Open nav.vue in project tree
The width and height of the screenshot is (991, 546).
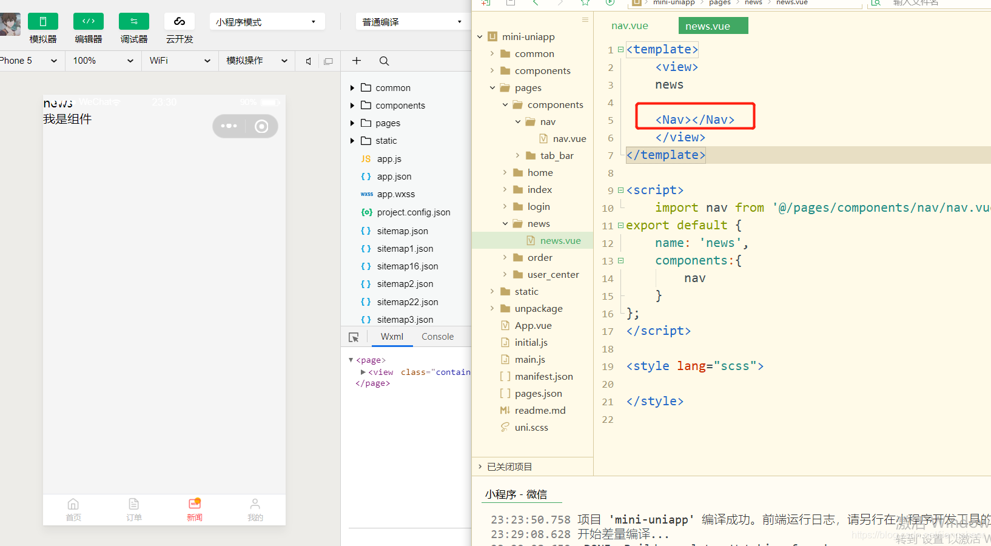point(563,139)
